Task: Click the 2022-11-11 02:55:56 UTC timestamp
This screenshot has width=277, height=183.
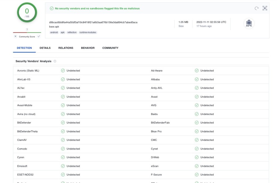Action: 211,22
